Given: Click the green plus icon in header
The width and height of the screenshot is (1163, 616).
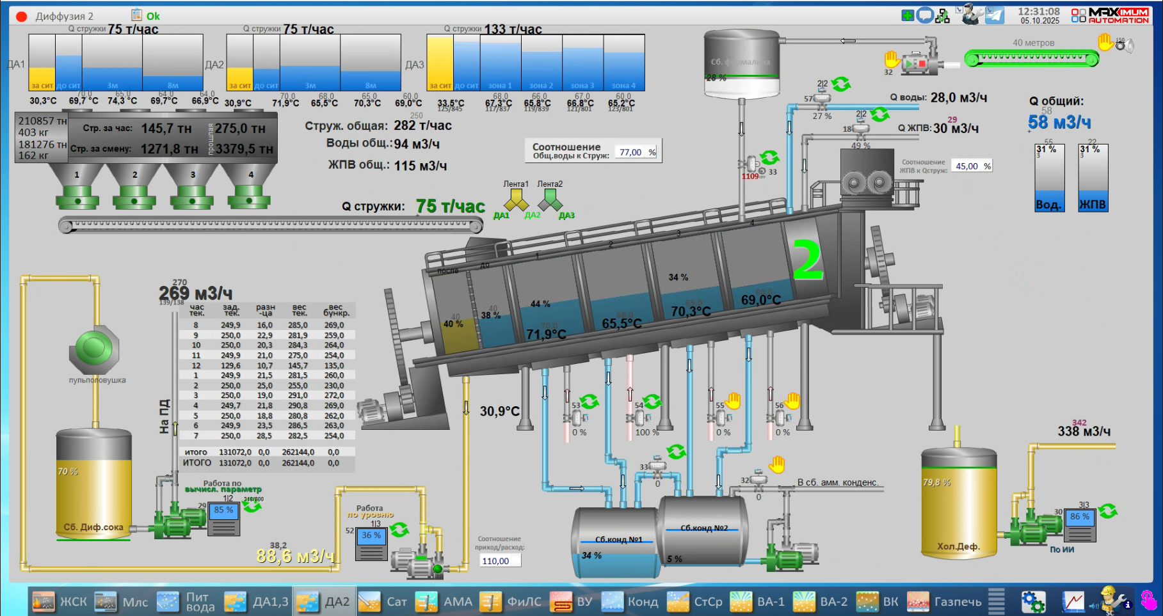Looking at the screenshot, I should (x=908, y=15).
